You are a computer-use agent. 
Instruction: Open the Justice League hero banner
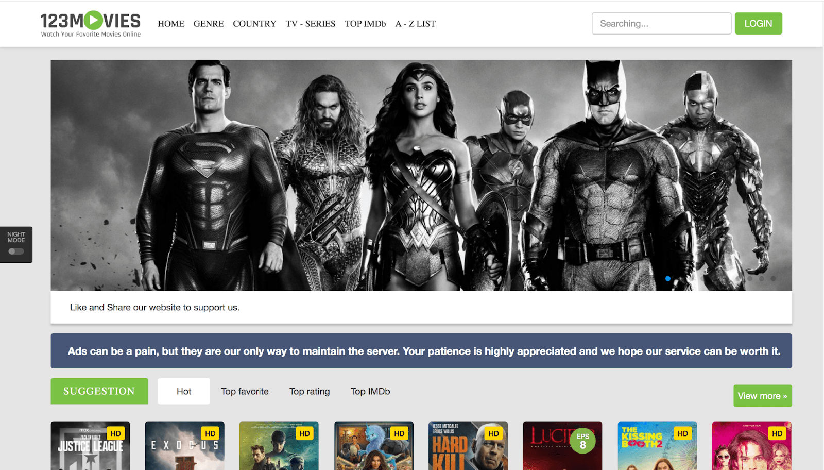pyautogui.click(x=421, y=175)
